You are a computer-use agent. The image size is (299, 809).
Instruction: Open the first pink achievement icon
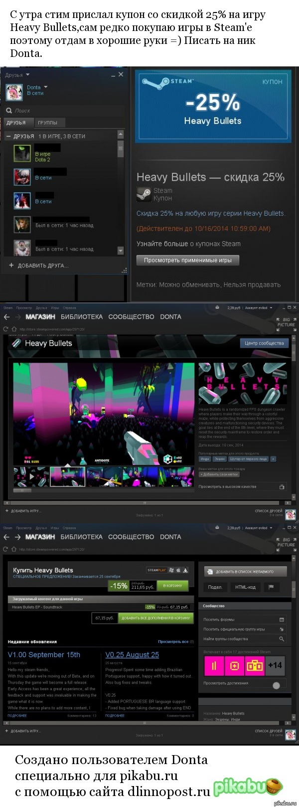[214, 666]
